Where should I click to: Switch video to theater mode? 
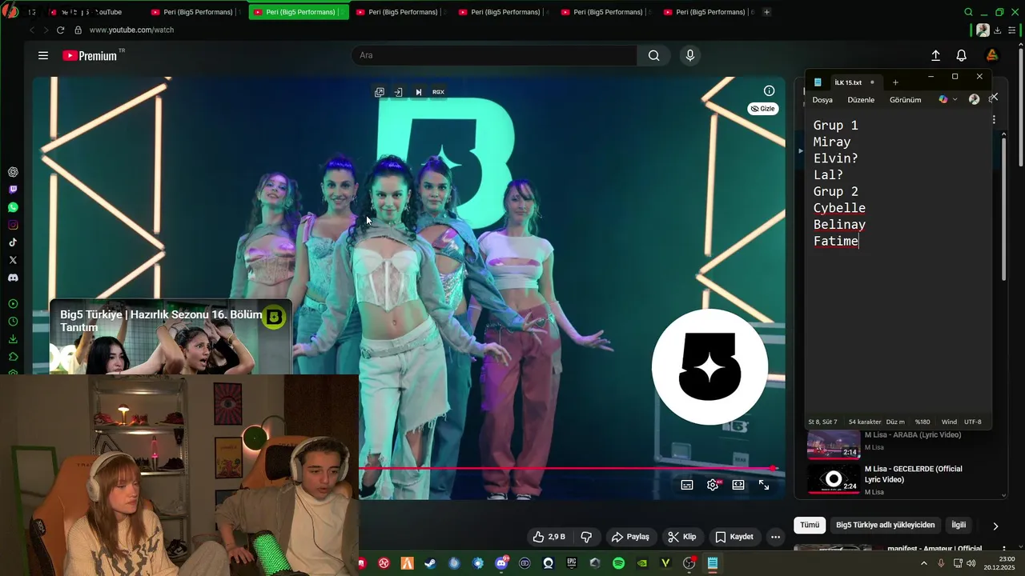click(x=738, y=485)
